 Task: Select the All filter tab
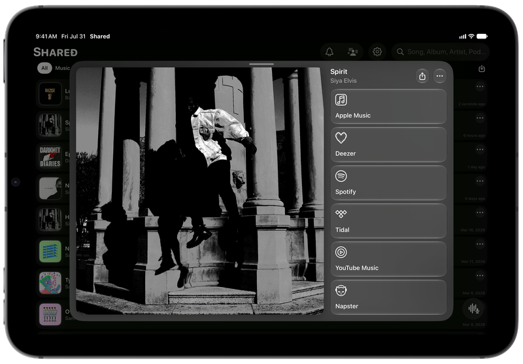(x=44, y=68)
